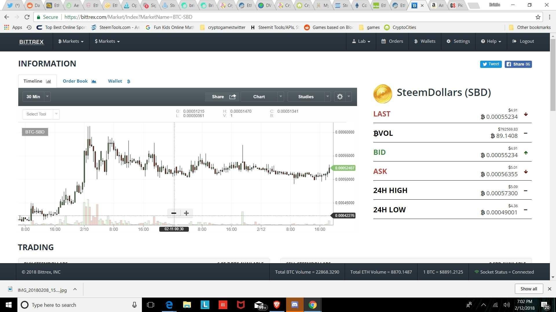The width and height of the screenshot is (556, 312).
Task: Click the BID price up arrow
Action: [x=526, y=153]
